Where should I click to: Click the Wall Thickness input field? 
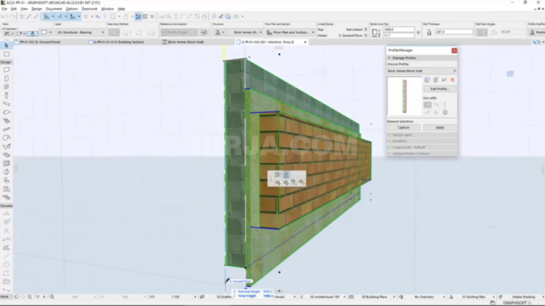pyautogui.click(x=453, y=32)
